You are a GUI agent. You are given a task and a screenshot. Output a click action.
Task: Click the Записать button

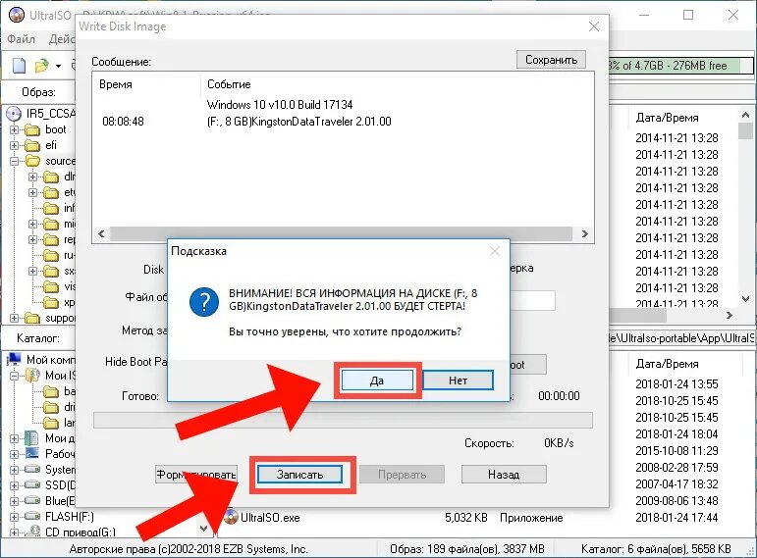299,474
